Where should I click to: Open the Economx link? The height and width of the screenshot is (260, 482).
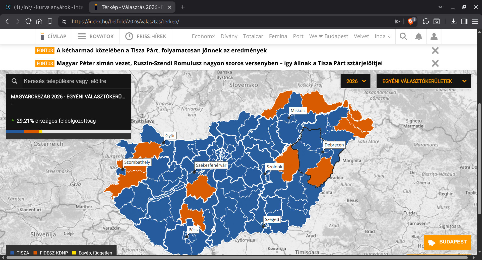(x=203, y=36)
